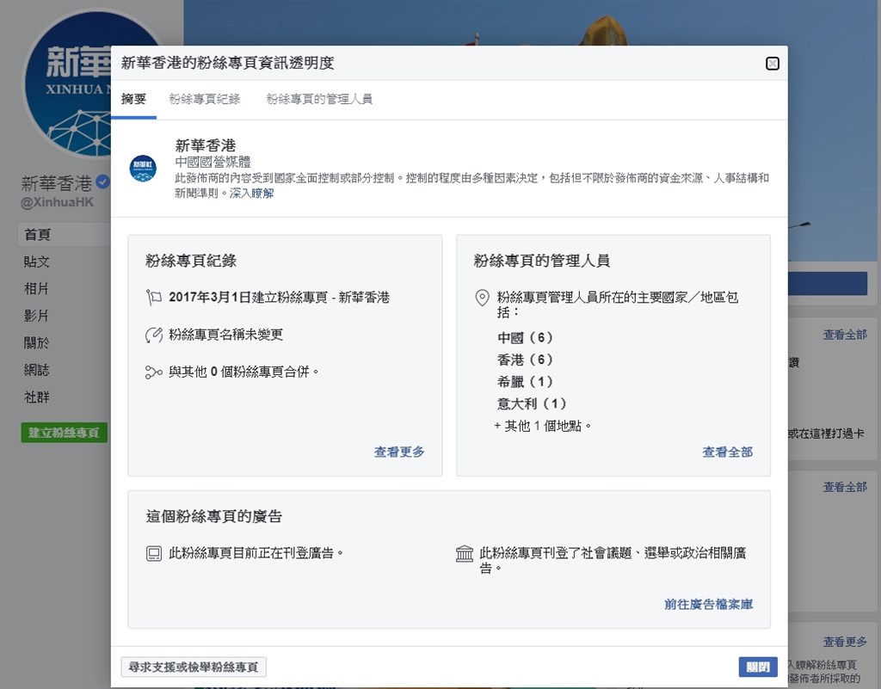Screen dimensions: 881x689
Task: Open 相片 in the left sidebar
Action: click(x=36, y=289)
